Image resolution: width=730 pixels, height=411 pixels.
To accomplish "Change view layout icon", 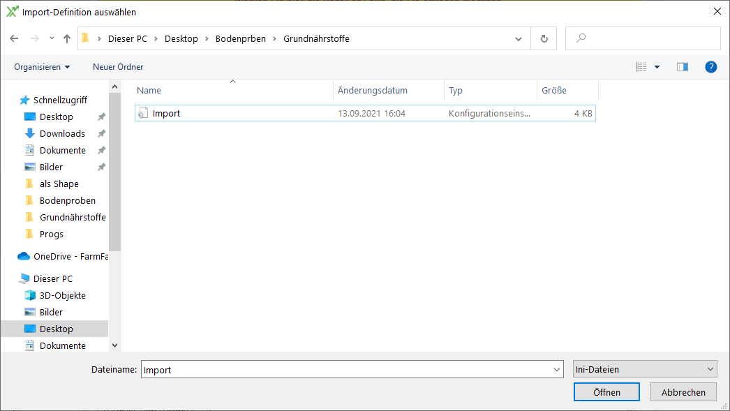I will click(641, 67).
